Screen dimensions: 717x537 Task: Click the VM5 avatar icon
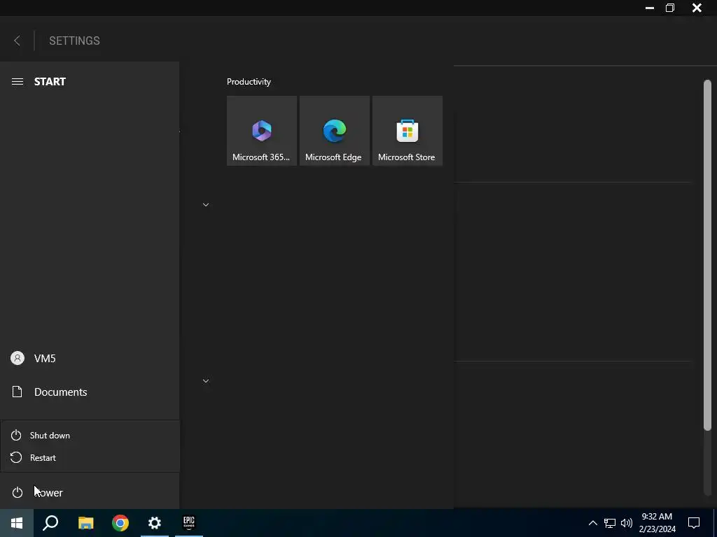18,358
